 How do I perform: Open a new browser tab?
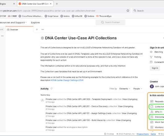[57, 4]
